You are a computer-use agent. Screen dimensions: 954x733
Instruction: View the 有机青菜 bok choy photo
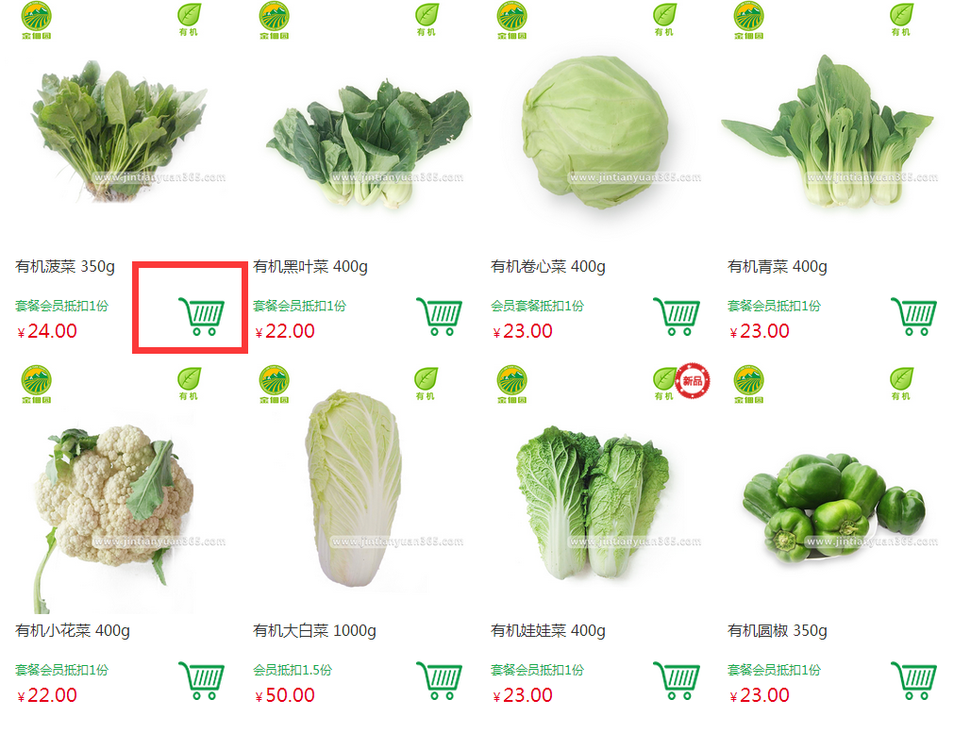(x=828, y=131)
